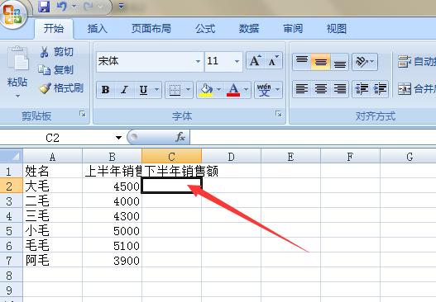
Task: Click the Undo arrow icon
Action: (x=62, y=6)
